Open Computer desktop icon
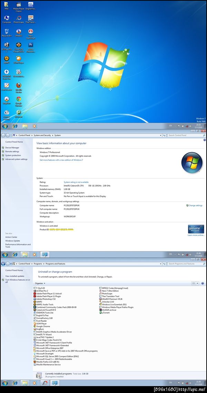 point(7,20)
